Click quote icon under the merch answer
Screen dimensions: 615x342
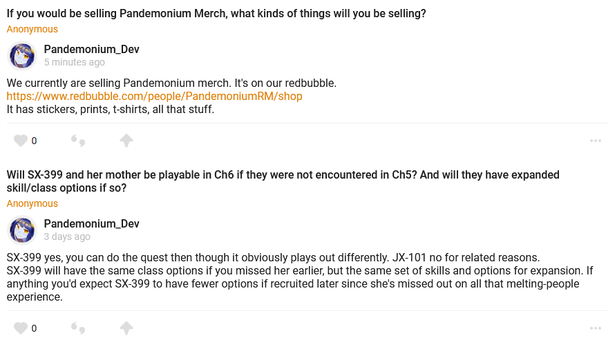(78, 141)
